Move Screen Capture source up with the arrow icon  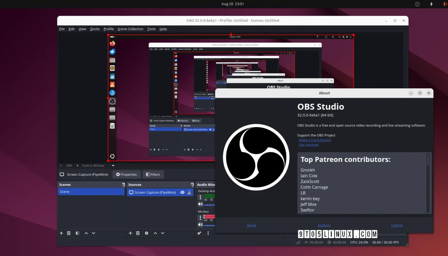click(x=155, y=233)
